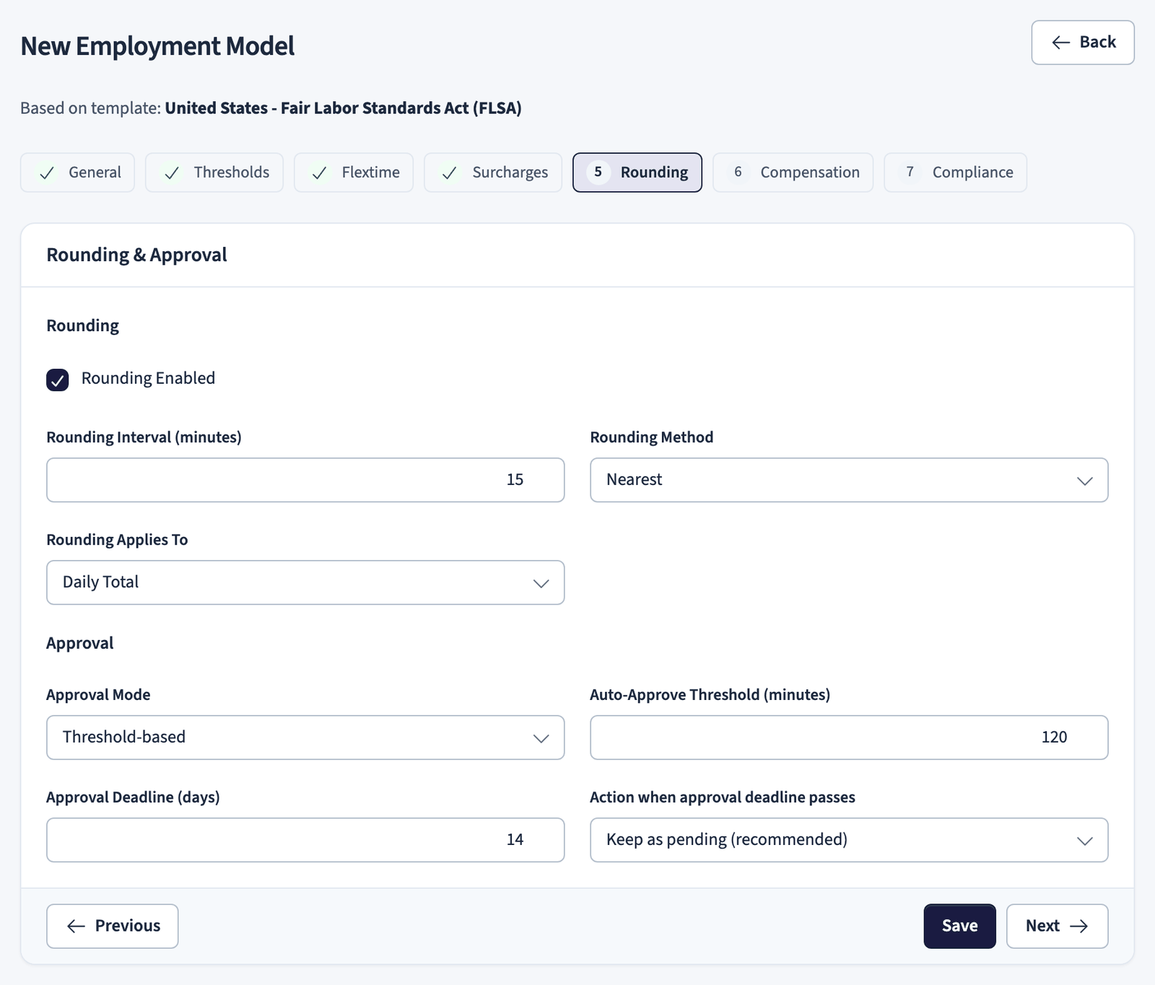This screenshot has height=985, width=1155.
Task: Jump to the Compensation step
Action: coord(793,172)
